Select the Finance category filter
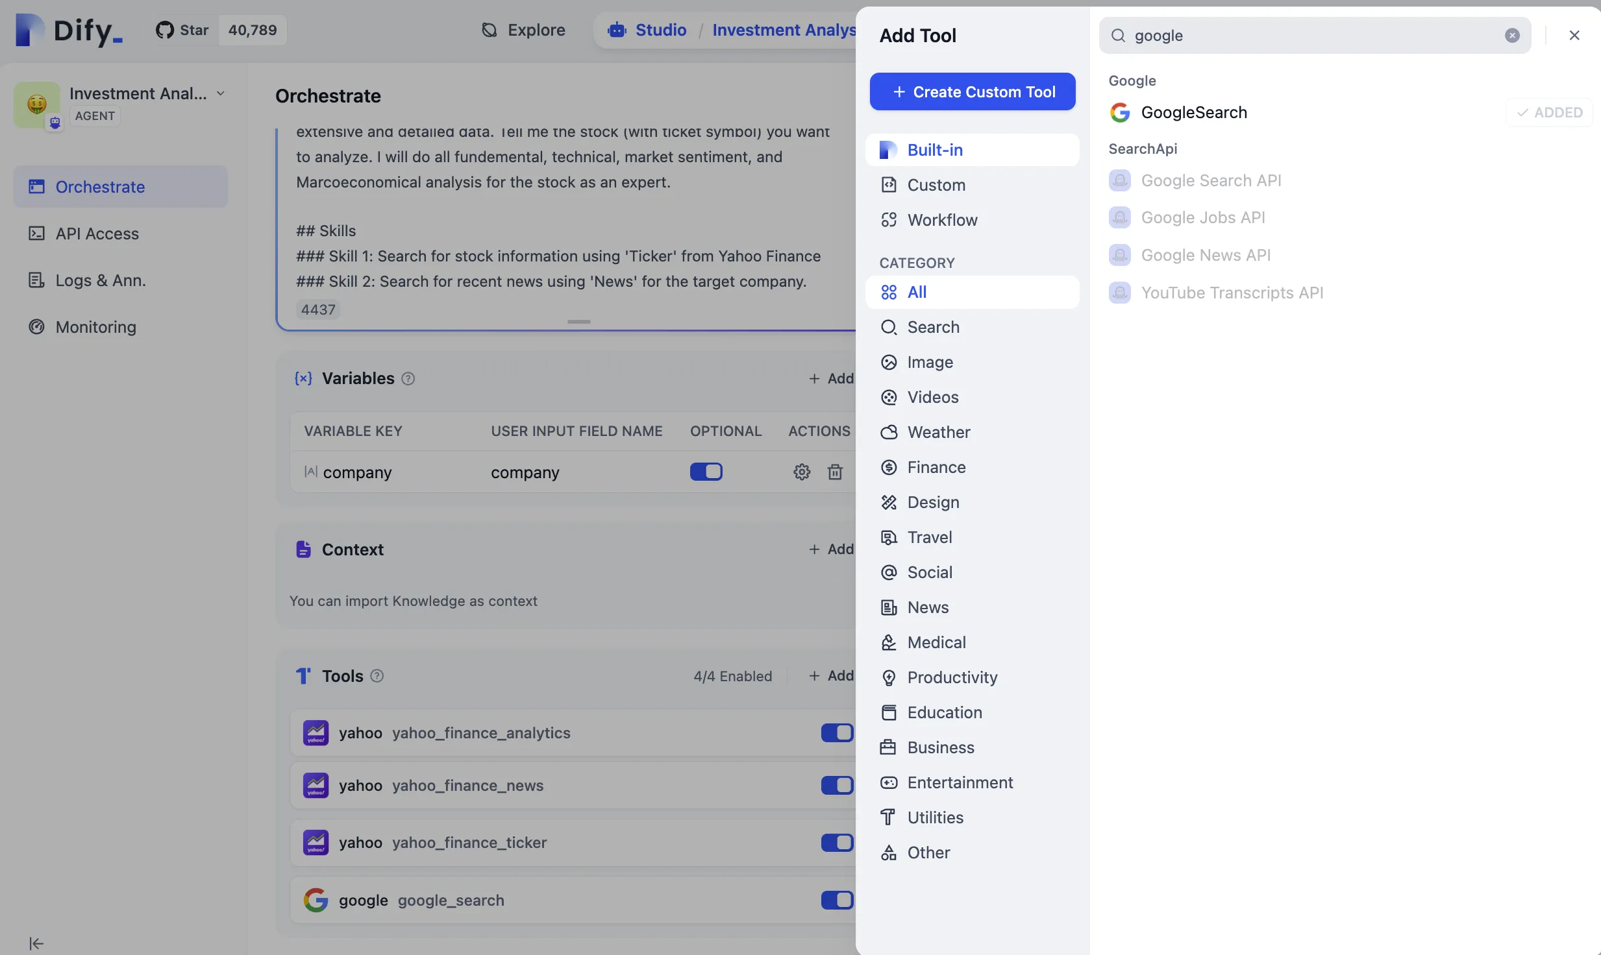The height and width of the screenshot is (955, 1601). 936,467
